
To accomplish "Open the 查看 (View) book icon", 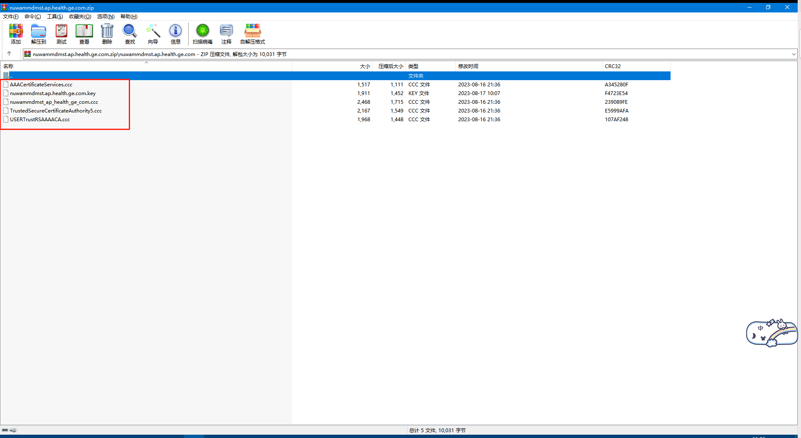I will [84, 34].
